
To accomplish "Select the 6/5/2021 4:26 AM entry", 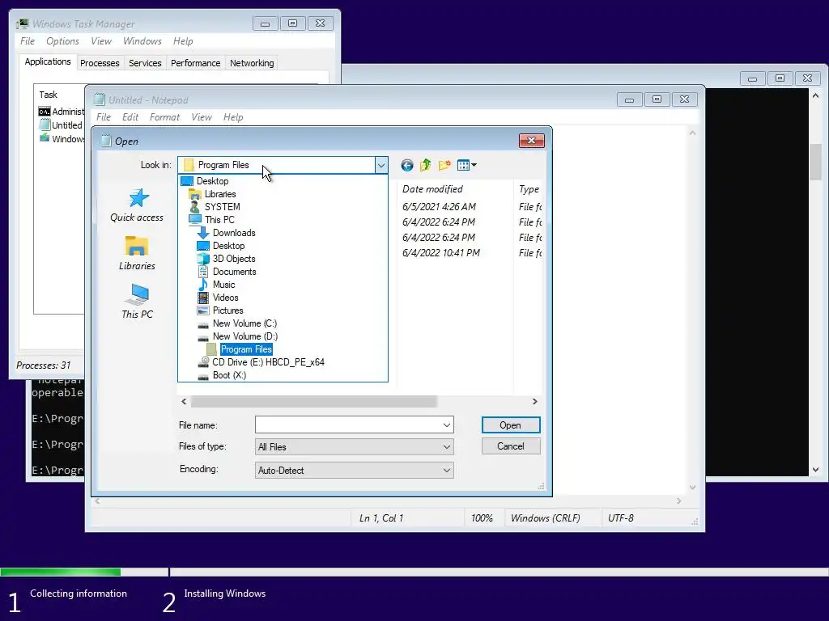I will 439,206.
